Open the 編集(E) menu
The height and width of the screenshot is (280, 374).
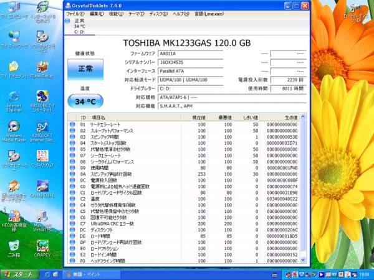tap(97, 14)
